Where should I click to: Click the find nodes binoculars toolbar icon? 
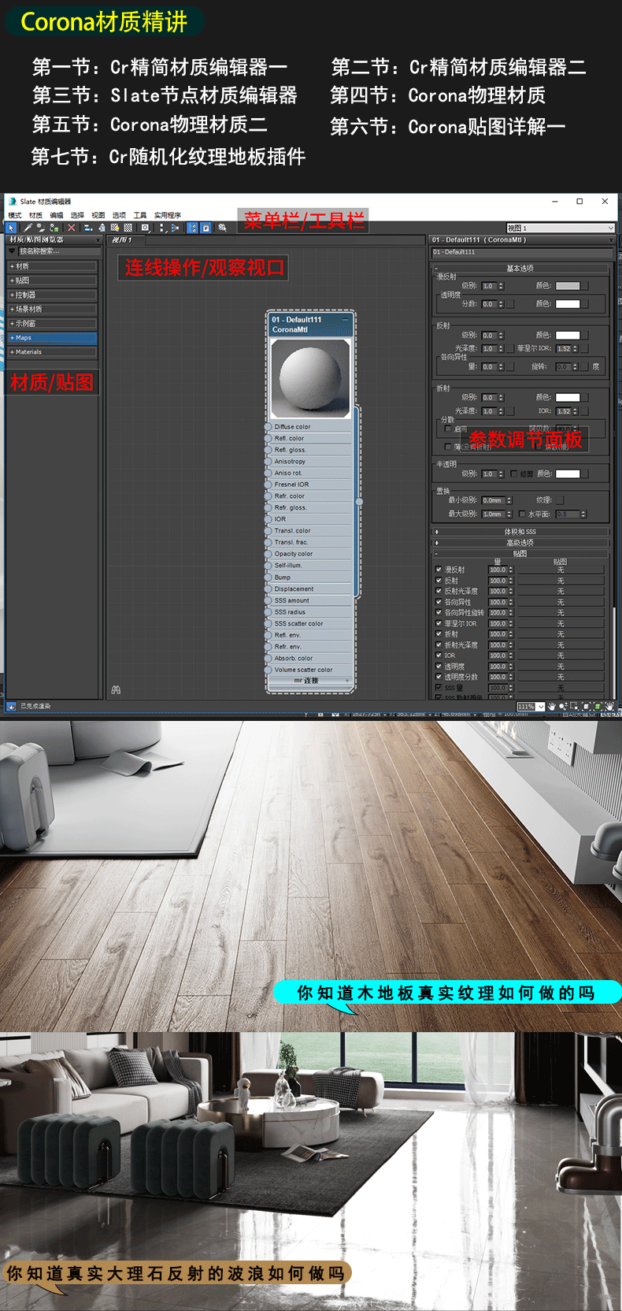point(222,228)
